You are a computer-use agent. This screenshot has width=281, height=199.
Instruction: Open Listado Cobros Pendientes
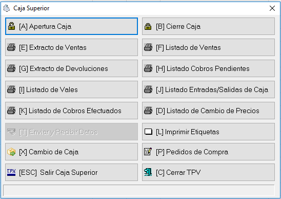(x=208, y=68)
